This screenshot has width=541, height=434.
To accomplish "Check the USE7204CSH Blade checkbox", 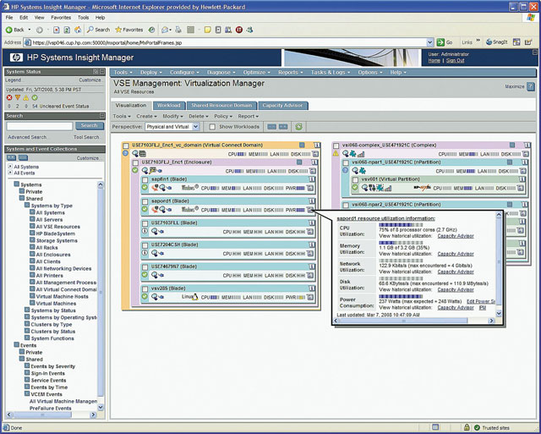I will 145,244.
